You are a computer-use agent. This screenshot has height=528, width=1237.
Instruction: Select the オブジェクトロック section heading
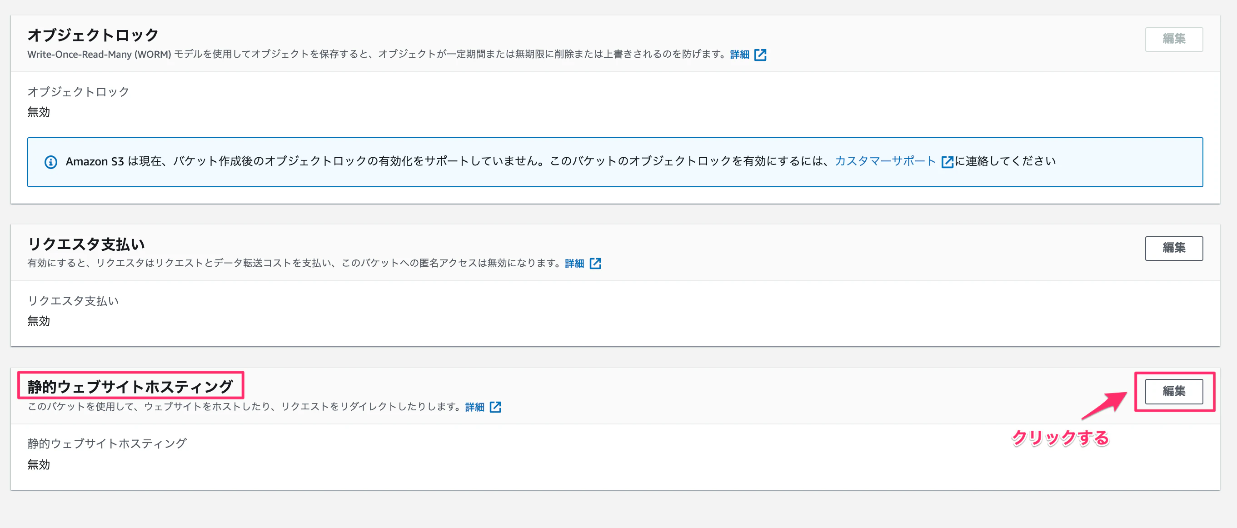pos(93,35)
